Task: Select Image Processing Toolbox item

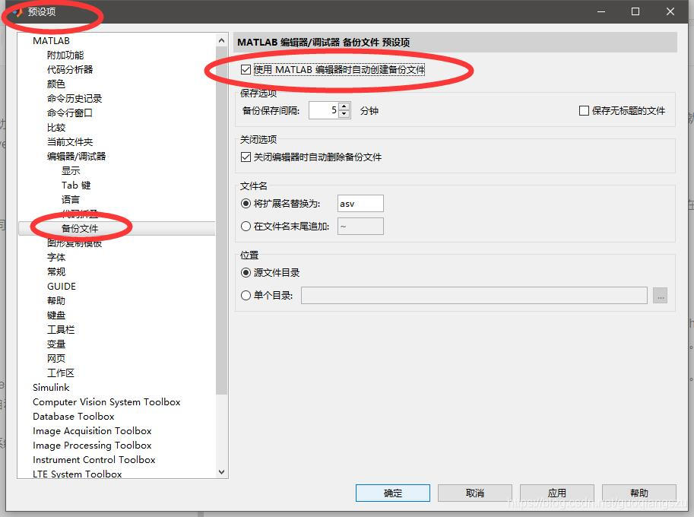Action: [92, 446]
